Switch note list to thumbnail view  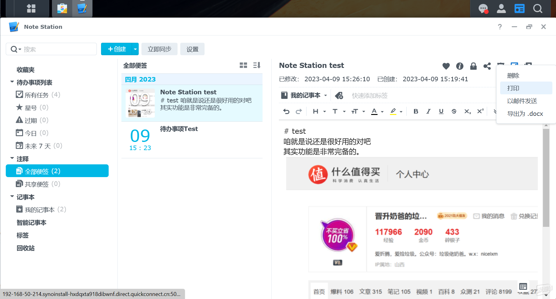243,65
